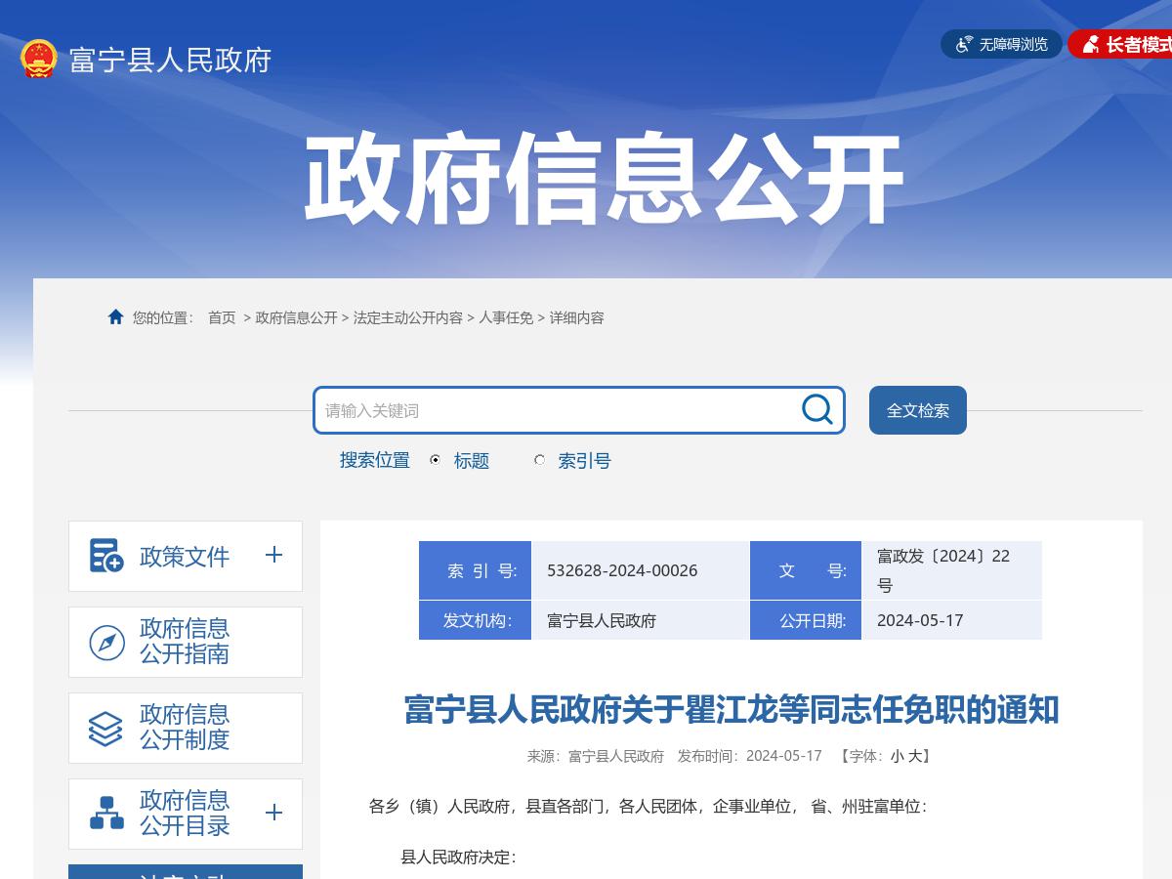
Task: Click the magnifier icon to search
Action: [816, 410]
